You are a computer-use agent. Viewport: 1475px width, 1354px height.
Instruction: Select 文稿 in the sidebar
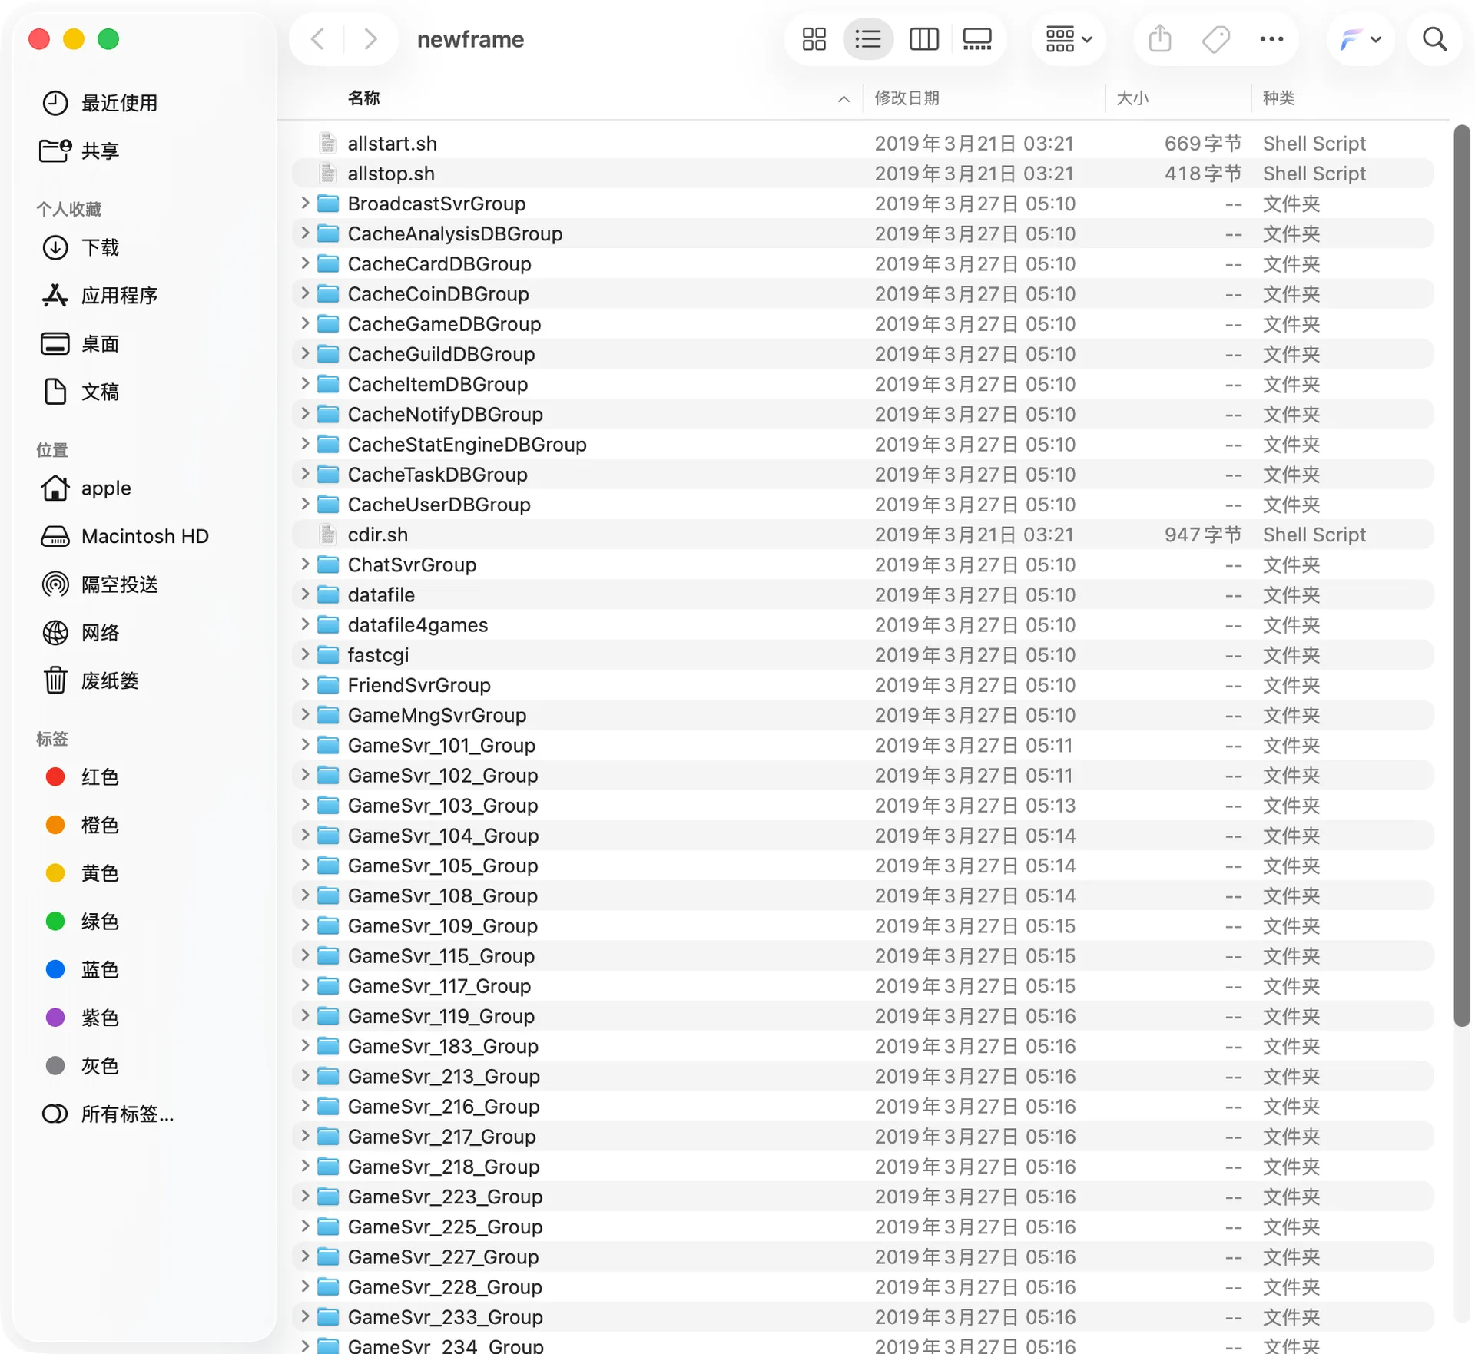tap(81, 392)
